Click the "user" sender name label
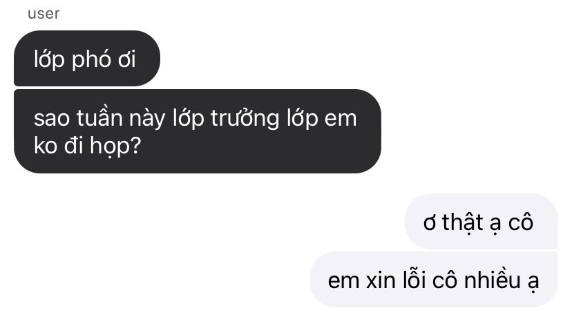 coord(44,14)
